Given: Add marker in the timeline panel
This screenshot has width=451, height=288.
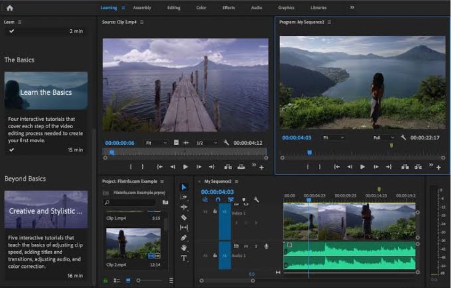Looking at the screenshot, I should tap(244, 200).
